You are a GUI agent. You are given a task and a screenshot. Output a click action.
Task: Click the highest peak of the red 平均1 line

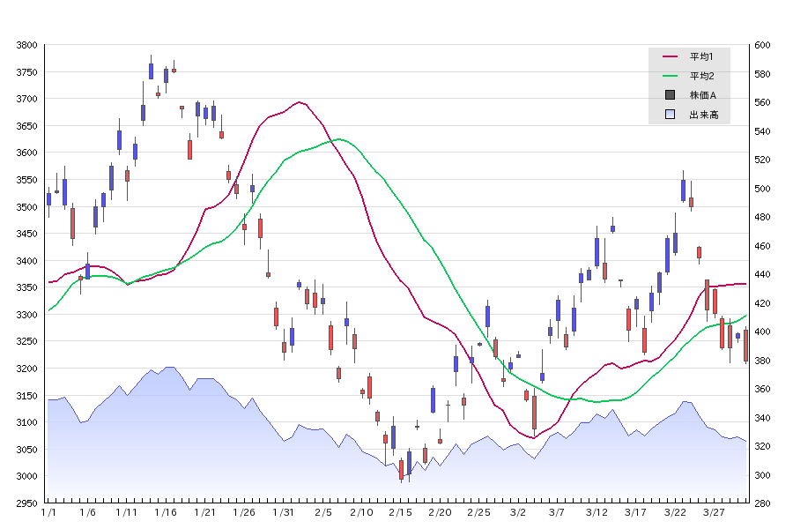300,102
